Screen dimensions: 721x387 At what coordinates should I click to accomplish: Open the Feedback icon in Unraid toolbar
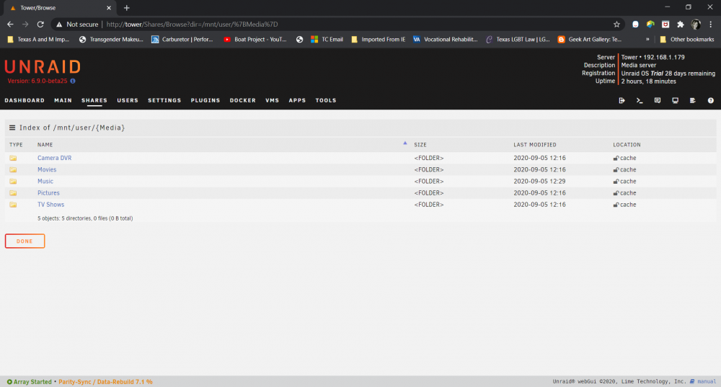[657, 100]
